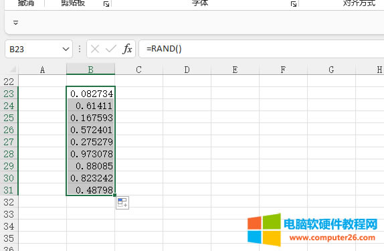Open font group dialog launcher

point(294,4)
